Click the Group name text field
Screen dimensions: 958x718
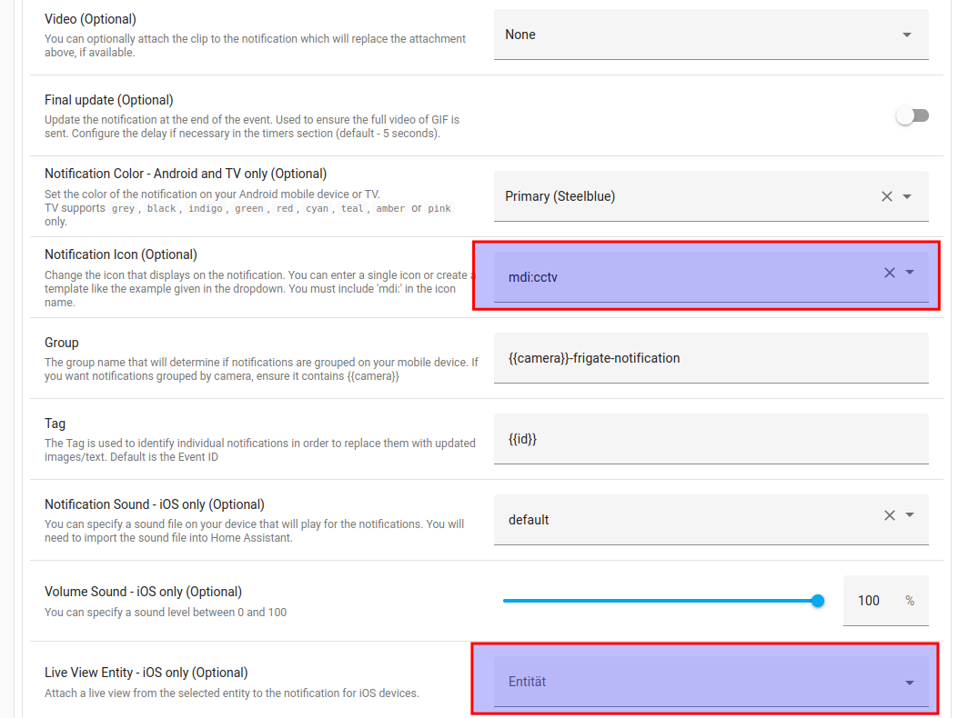click(x=710, y=358)
